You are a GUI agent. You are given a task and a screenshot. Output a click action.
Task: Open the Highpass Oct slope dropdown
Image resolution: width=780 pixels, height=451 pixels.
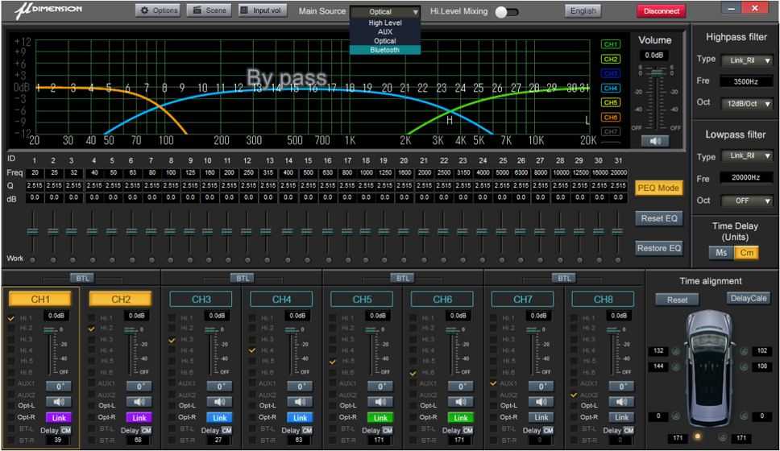(746, 103)
